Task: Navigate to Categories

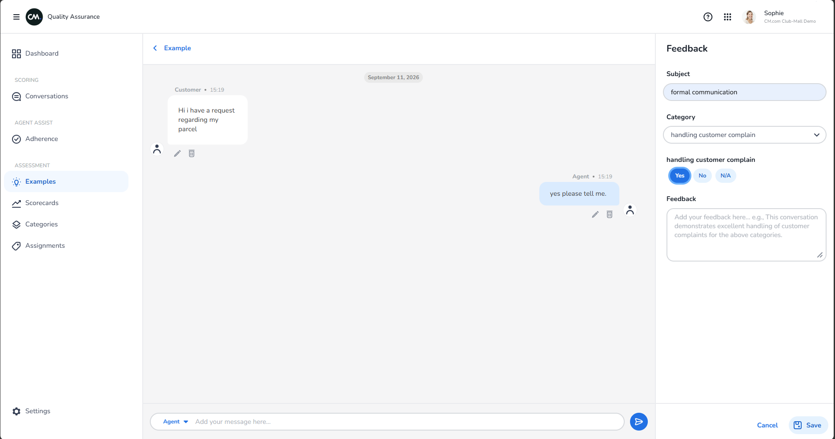Action: [66, 224]
